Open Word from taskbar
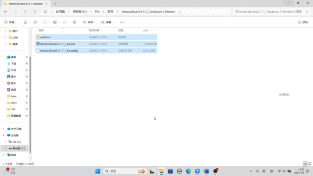This screenshot has height=176, width=313. pyautogui.click(x=206, y=171)
